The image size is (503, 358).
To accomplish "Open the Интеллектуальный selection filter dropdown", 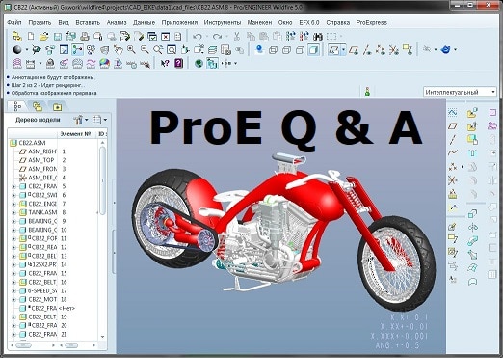I will pos(460,92).
